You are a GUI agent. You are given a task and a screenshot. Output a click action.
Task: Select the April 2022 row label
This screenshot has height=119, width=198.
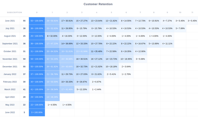[10, 97]
